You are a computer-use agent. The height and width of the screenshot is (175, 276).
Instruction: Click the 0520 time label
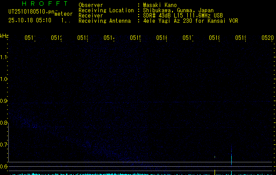coord(268,38)
